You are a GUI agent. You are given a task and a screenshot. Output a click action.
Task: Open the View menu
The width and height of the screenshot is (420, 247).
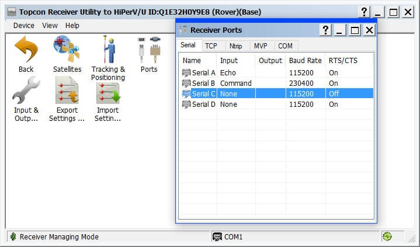tap(50, 26)
